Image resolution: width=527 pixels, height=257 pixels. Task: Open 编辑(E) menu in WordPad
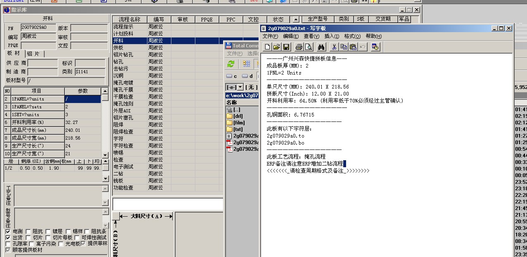pyautogui.click(x=291, y=36)
